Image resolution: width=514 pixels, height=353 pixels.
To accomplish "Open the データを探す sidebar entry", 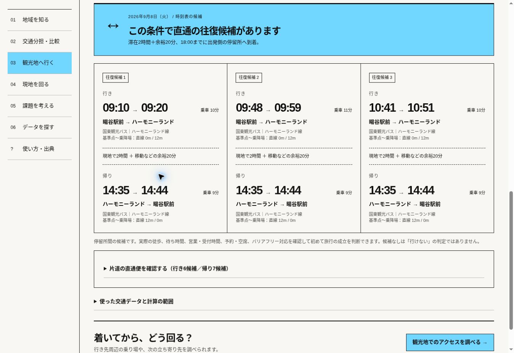I will [40, 127].
